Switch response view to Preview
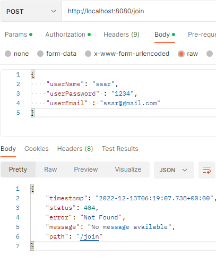Screen dimensions: 216x263 tap(86, 169)
